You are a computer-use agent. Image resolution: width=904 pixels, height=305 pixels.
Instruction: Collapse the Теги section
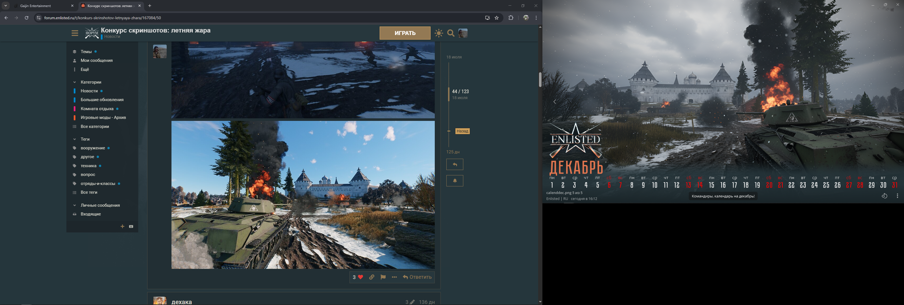click(74, 139)
